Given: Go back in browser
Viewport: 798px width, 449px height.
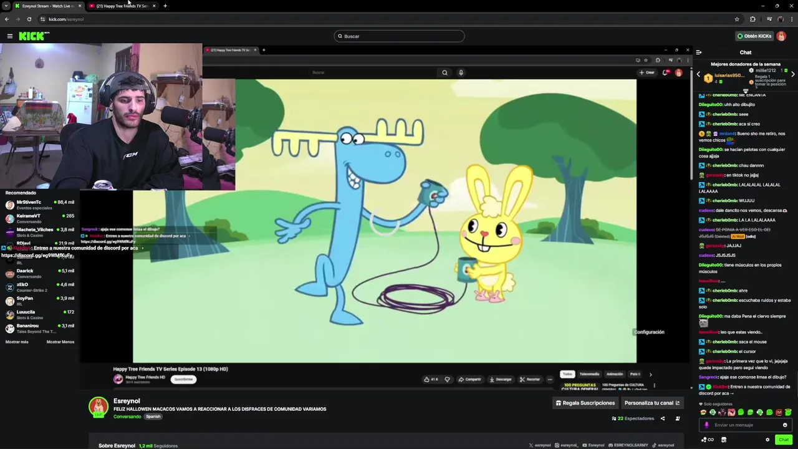Looking at the screenshot, I should click(x=7, y=19).
